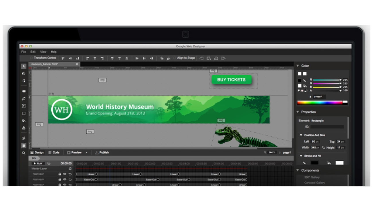Screen dimensions: 373x211
Task: Collapse the Position And Size section
Action: pyautogui.click(x=301, y=135)
